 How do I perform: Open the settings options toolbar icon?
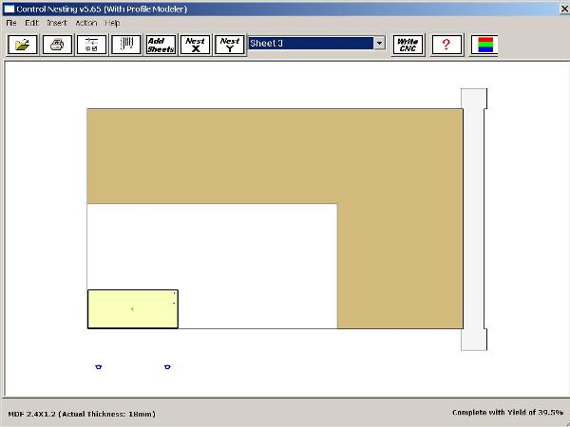click(x=91, y=44)
